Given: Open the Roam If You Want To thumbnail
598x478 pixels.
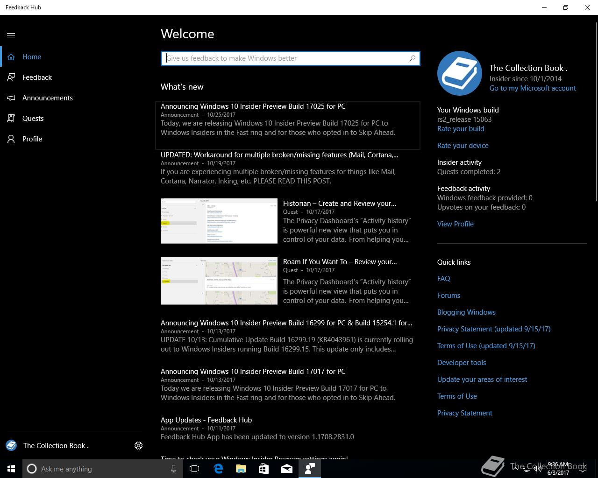Looking at the screenshot, I should (219, 281).
